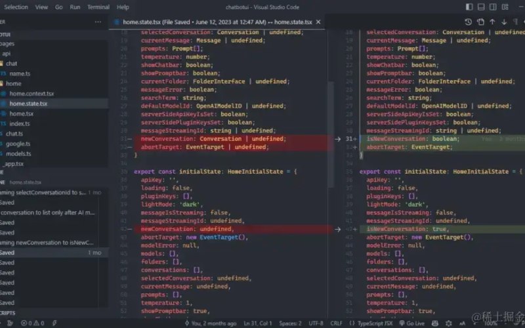Open the Explorer more actions ellipsis
Image resolution: width=525 pixels, height=328 pixels.
[98, 22]
